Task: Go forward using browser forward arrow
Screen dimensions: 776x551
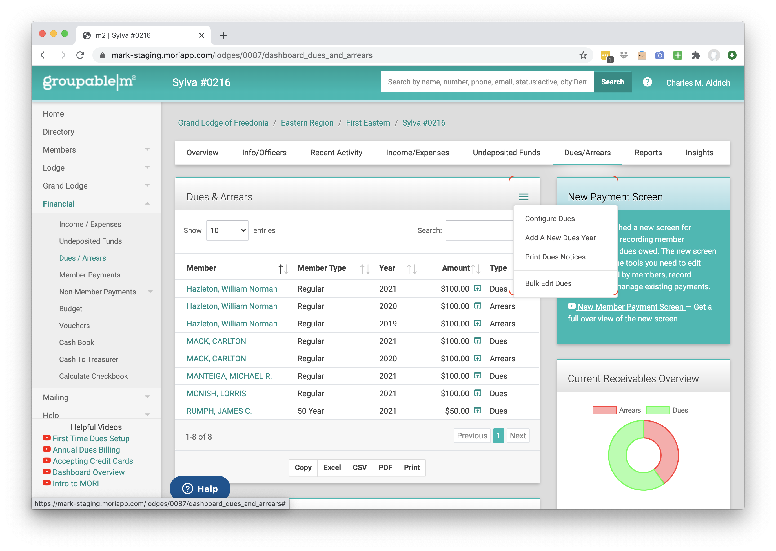Action: tap(62, 55)
